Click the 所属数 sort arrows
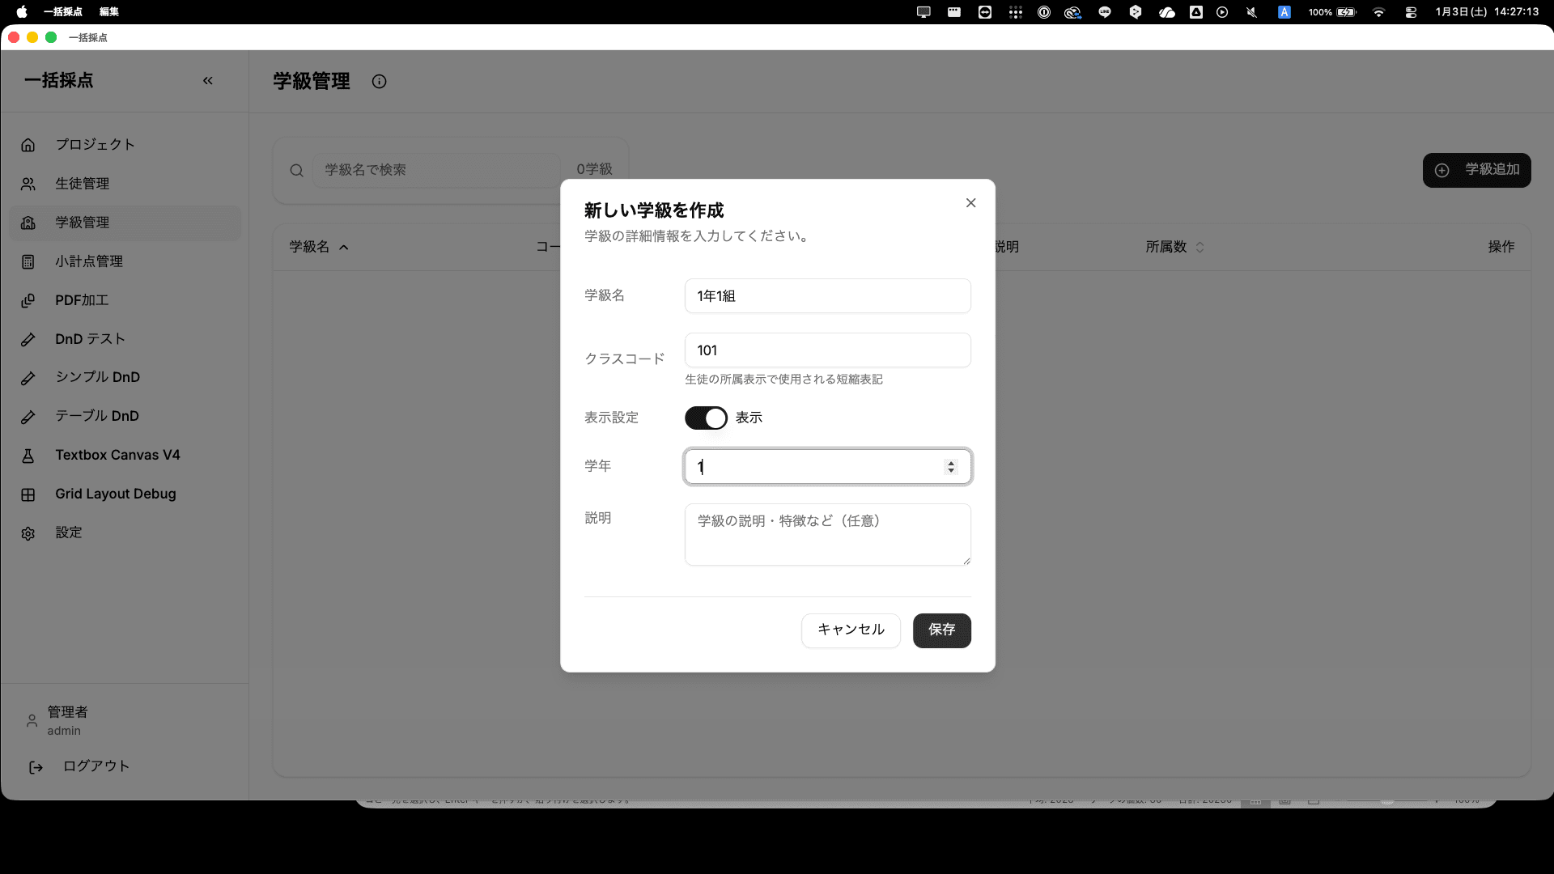The width and height of the screenshot is (1554, 874). [x=1201, y=247]
